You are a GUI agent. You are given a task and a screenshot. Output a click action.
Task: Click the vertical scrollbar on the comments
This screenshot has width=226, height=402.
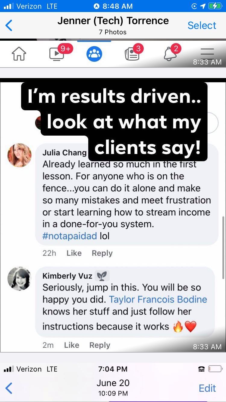click(223, 247)
